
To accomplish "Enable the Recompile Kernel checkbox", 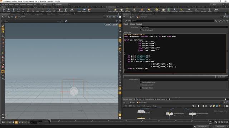I will click(141, 88).
